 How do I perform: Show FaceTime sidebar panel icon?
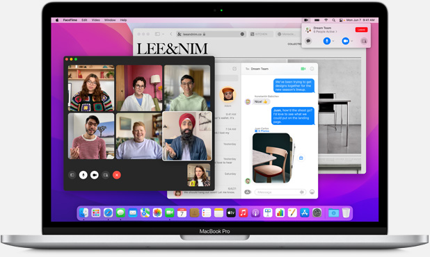click(x=72, y=175)
